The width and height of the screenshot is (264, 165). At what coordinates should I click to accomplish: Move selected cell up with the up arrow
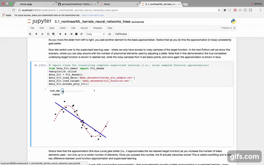(60, 34)
